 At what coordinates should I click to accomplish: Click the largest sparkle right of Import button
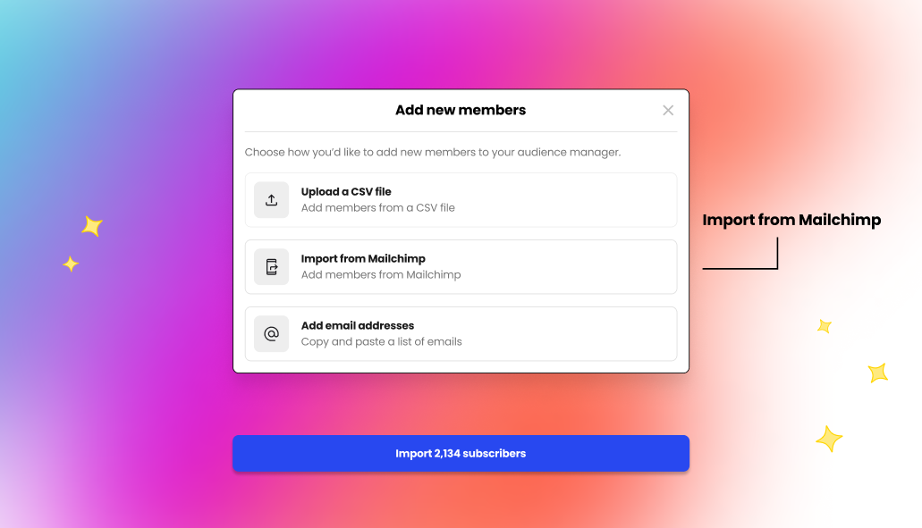(x=829, y=439)
